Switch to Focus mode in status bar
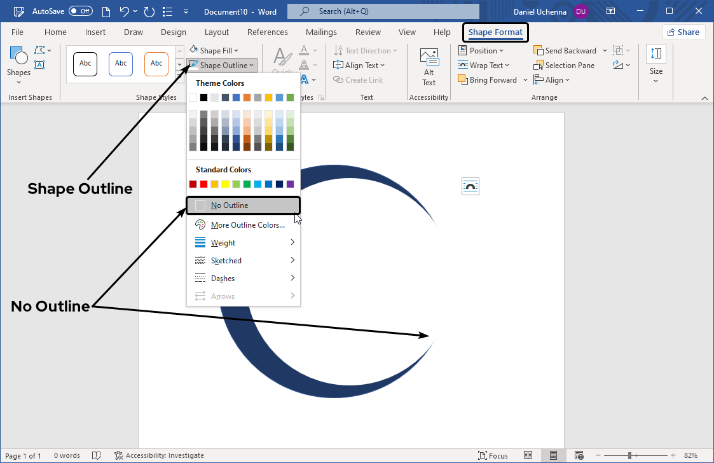The width and height of the screenshot is (714, 463). [493, 455]
